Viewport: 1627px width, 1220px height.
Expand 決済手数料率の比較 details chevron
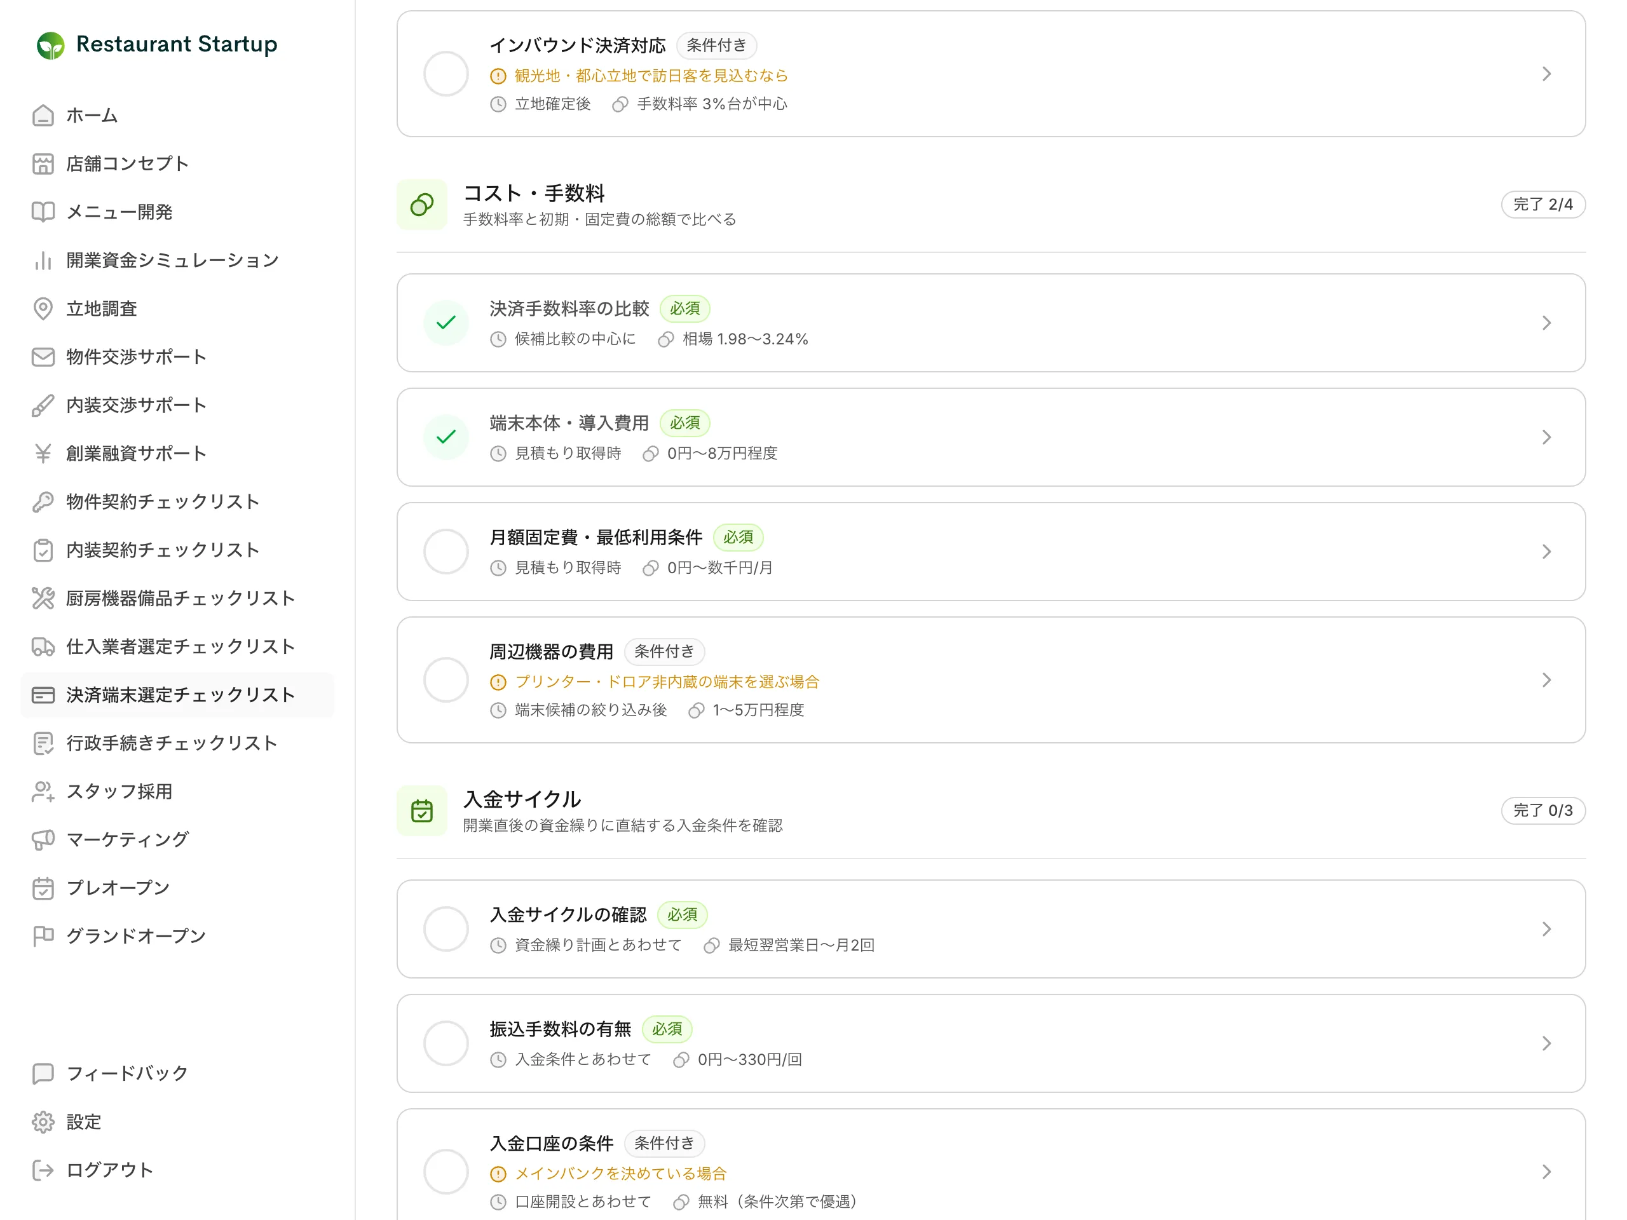[x=1546, y=323]
